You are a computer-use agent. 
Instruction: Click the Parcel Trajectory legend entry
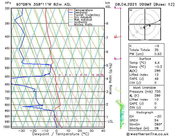pyautogui.click(x=87, y=15)
